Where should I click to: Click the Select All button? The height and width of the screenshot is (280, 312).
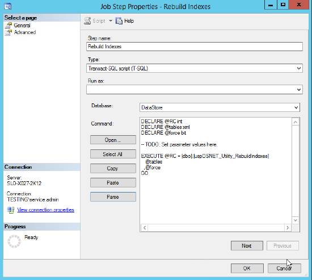pos(113,154)
